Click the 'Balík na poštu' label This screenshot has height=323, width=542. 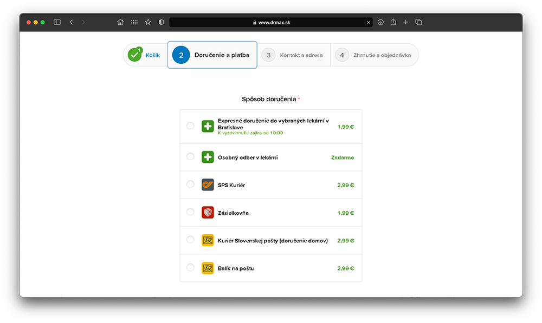[236, 268]
